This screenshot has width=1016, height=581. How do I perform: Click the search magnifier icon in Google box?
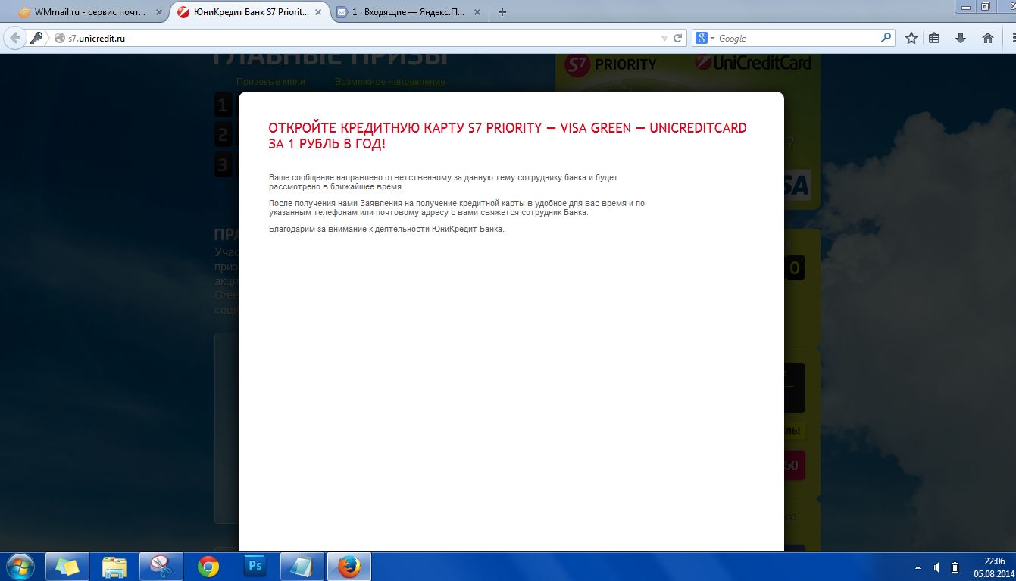tap(886, 37)
